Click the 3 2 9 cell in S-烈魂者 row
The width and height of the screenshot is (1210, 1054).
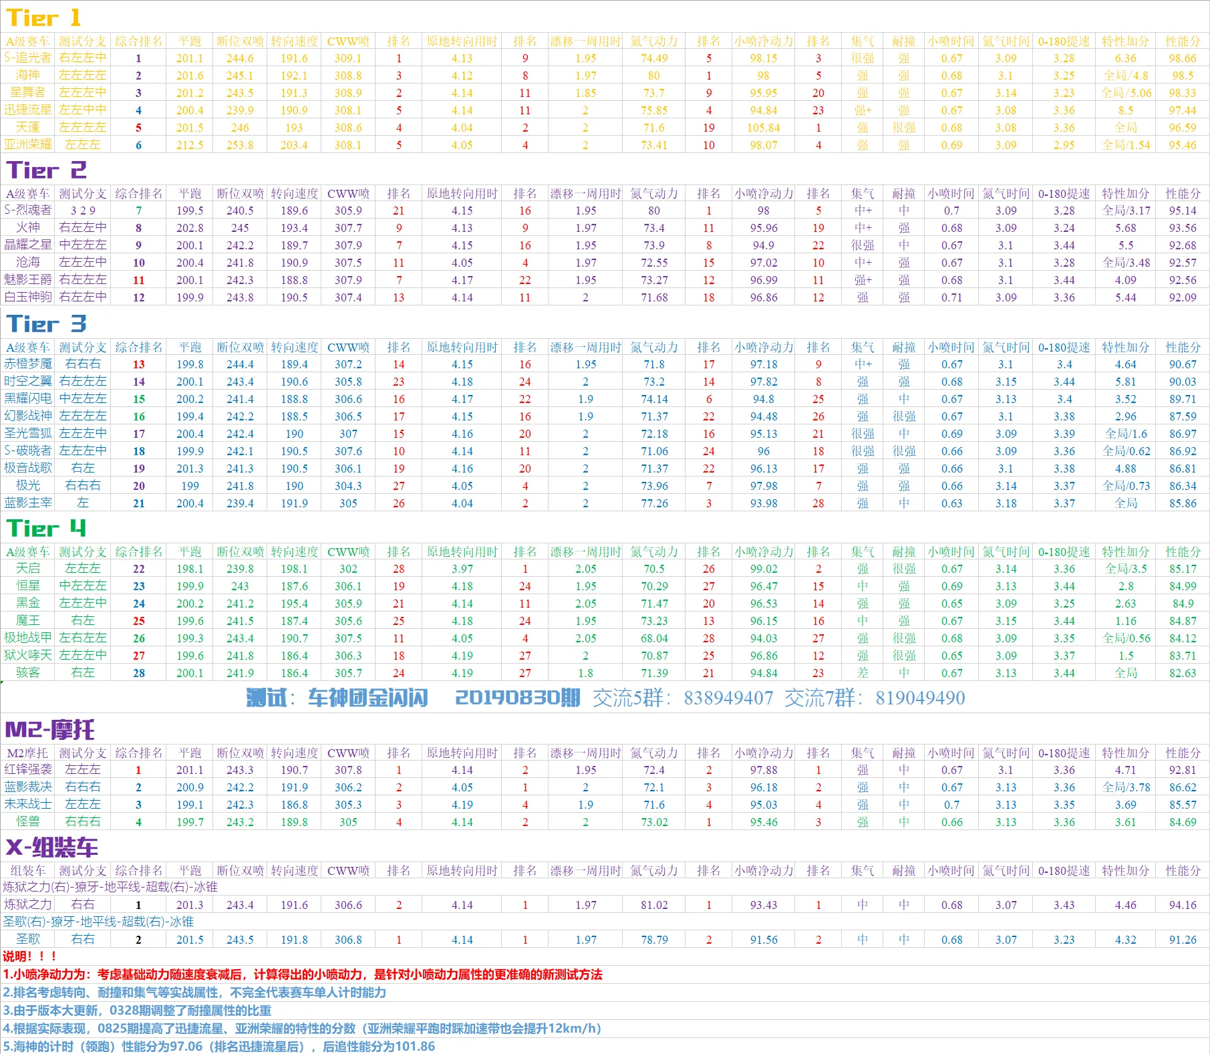coord(83,211)
